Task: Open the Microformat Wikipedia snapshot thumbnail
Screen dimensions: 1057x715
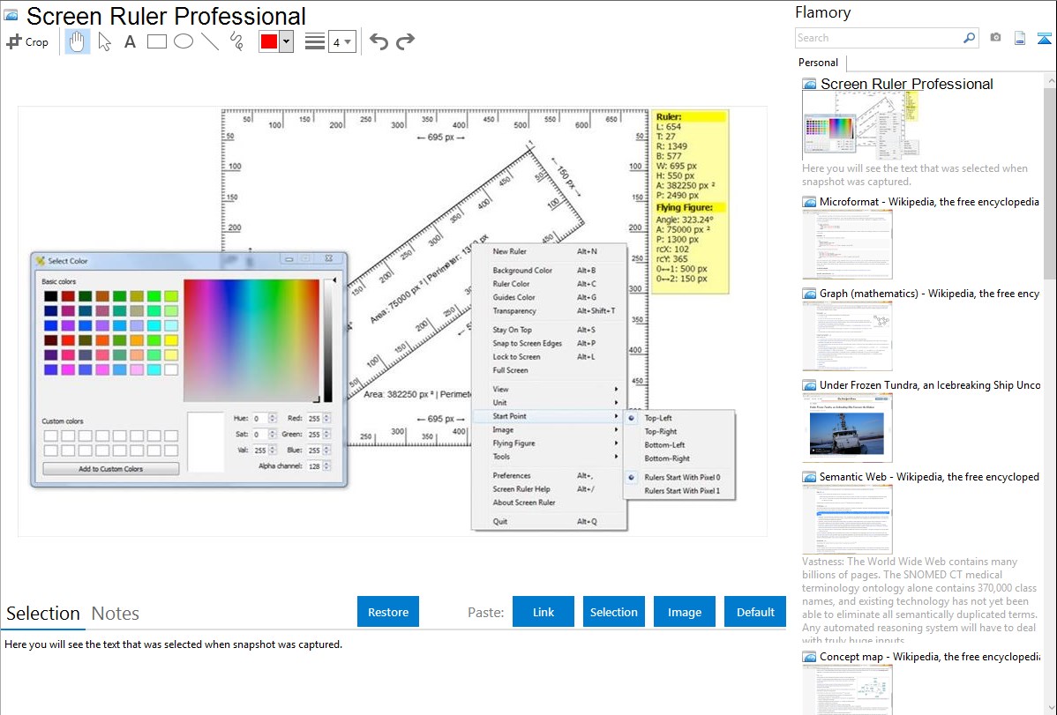Action: click(847, 244)
